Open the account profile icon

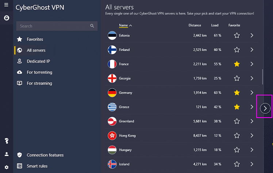pos(7,154)
